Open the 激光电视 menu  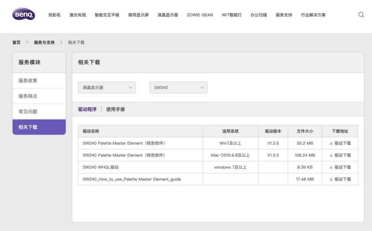pos(77,15)
